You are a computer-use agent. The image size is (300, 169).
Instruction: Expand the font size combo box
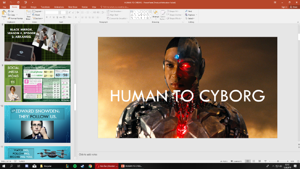coord(66,13)
